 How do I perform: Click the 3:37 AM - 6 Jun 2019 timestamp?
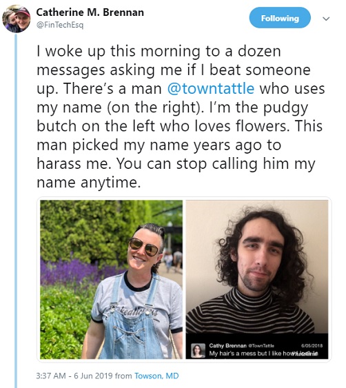[74, 376]
